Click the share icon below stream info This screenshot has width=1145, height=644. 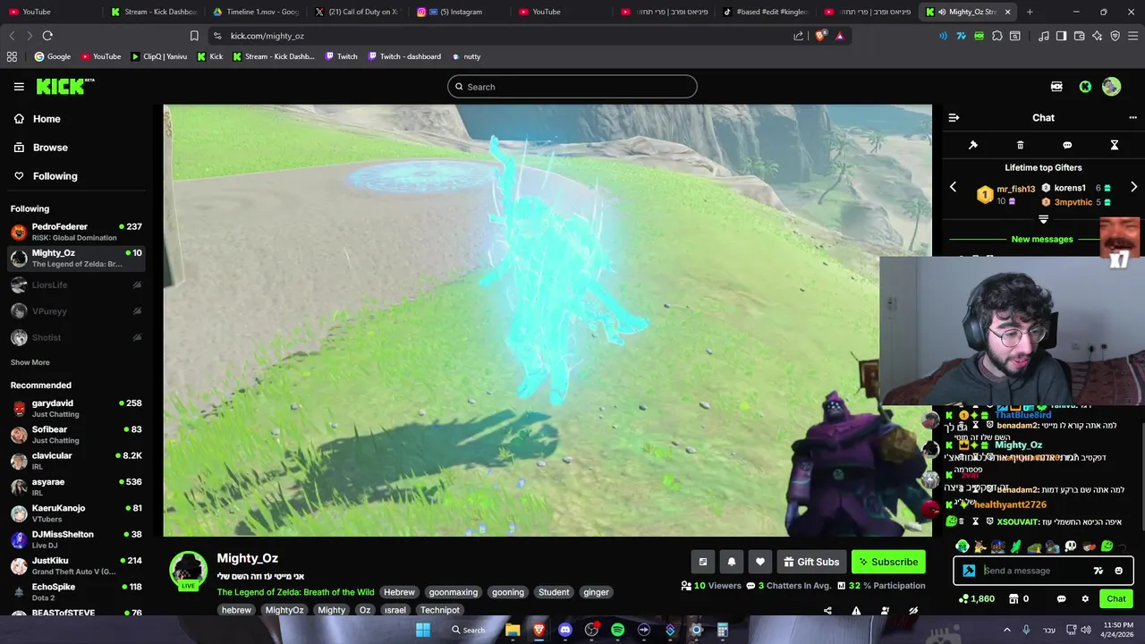click(x=827, y=611)
